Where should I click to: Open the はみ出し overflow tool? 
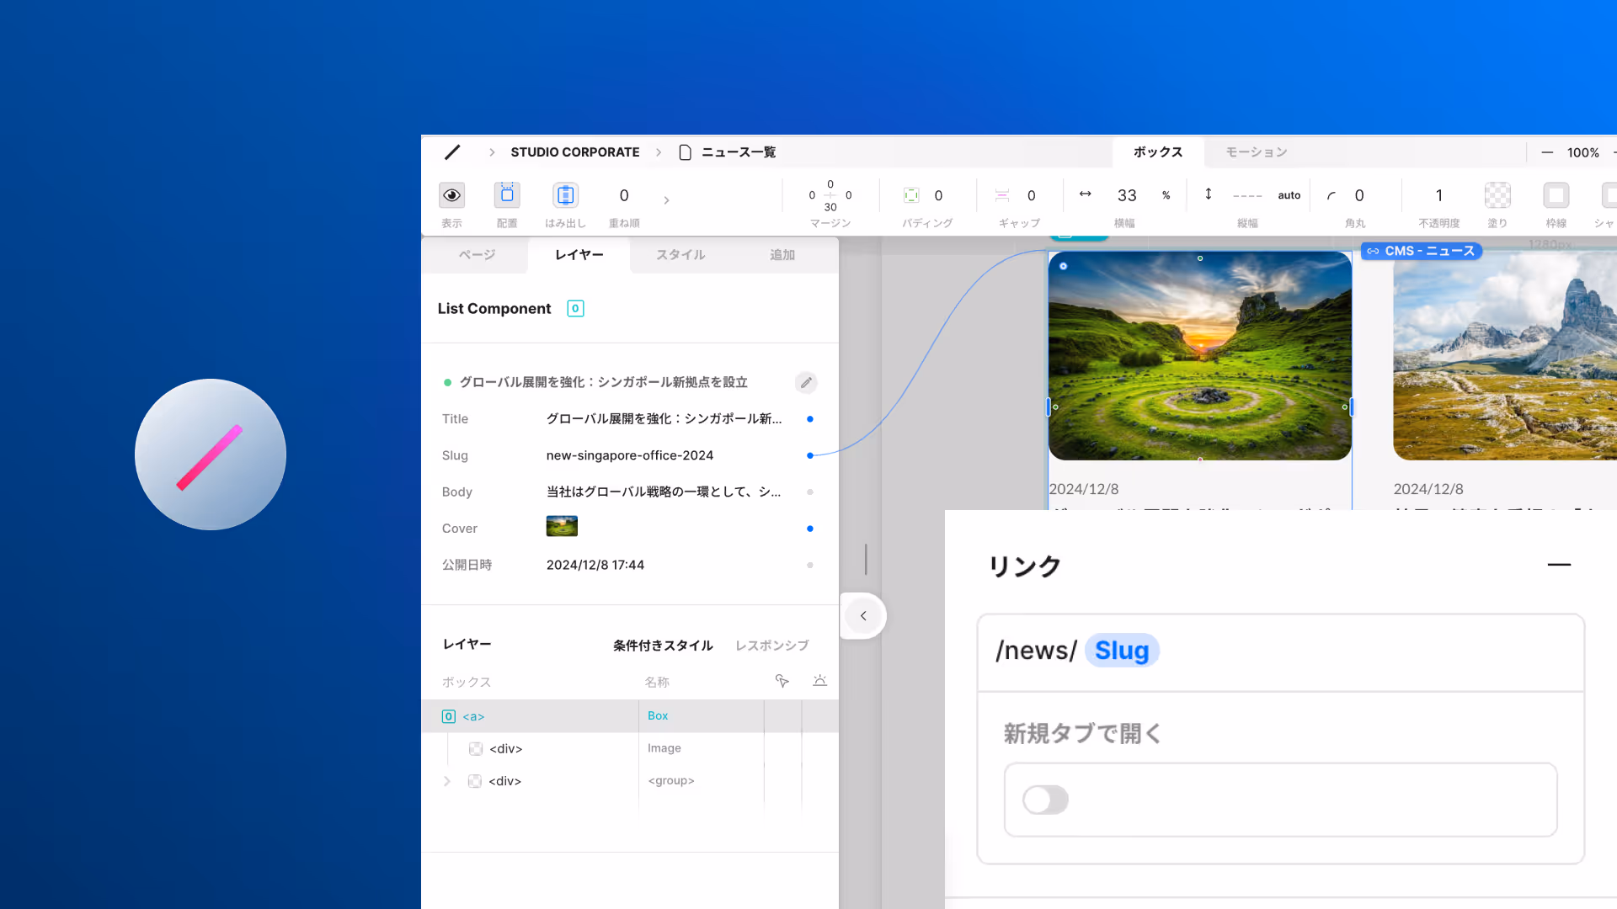pyautogui.click(x=565, y=195)
